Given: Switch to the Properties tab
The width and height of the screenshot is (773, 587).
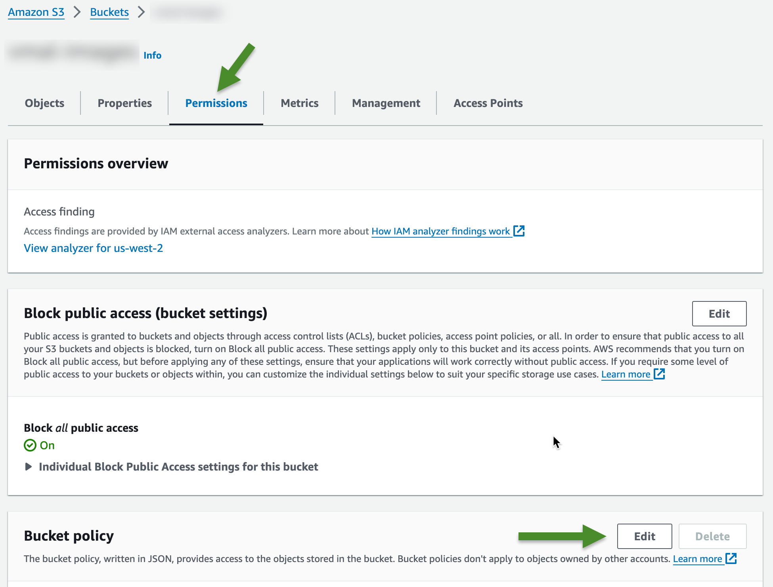Looking at the screenshot, I should [124, 103].
